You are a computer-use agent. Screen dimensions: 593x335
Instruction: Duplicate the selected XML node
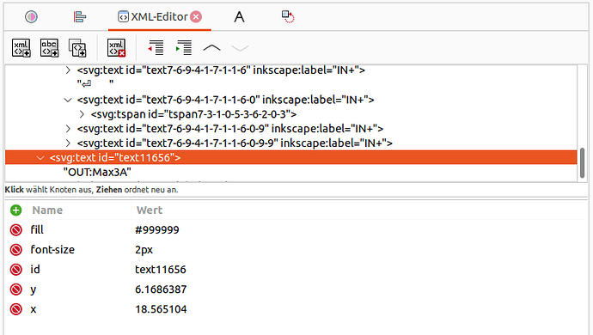coord(77,48)
